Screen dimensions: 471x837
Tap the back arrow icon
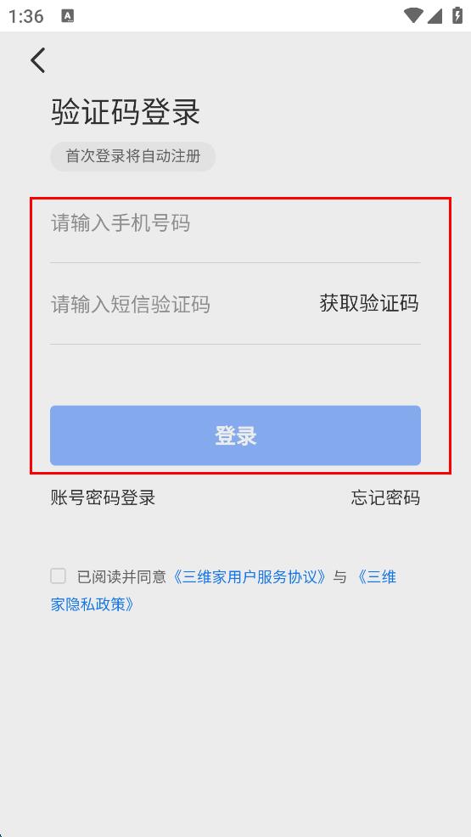tap(38, 59)
